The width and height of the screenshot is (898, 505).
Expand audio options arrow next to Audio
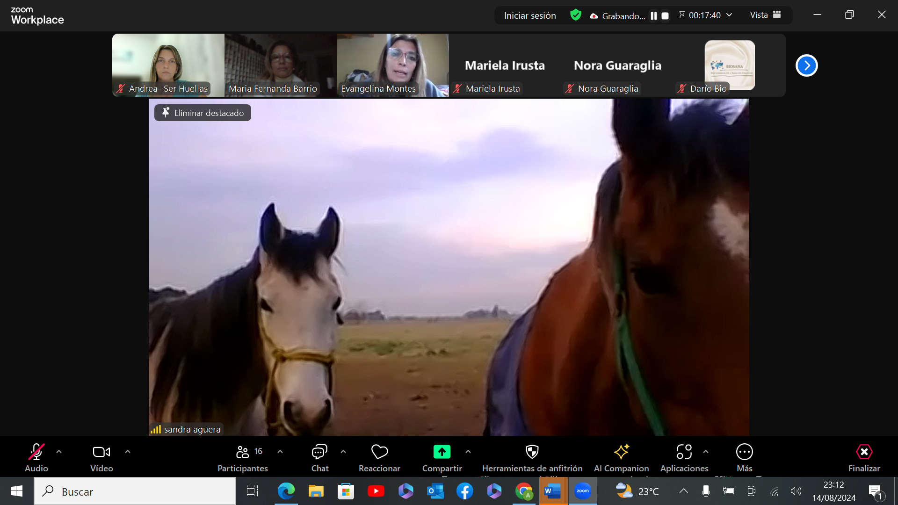tap(59, 452)
